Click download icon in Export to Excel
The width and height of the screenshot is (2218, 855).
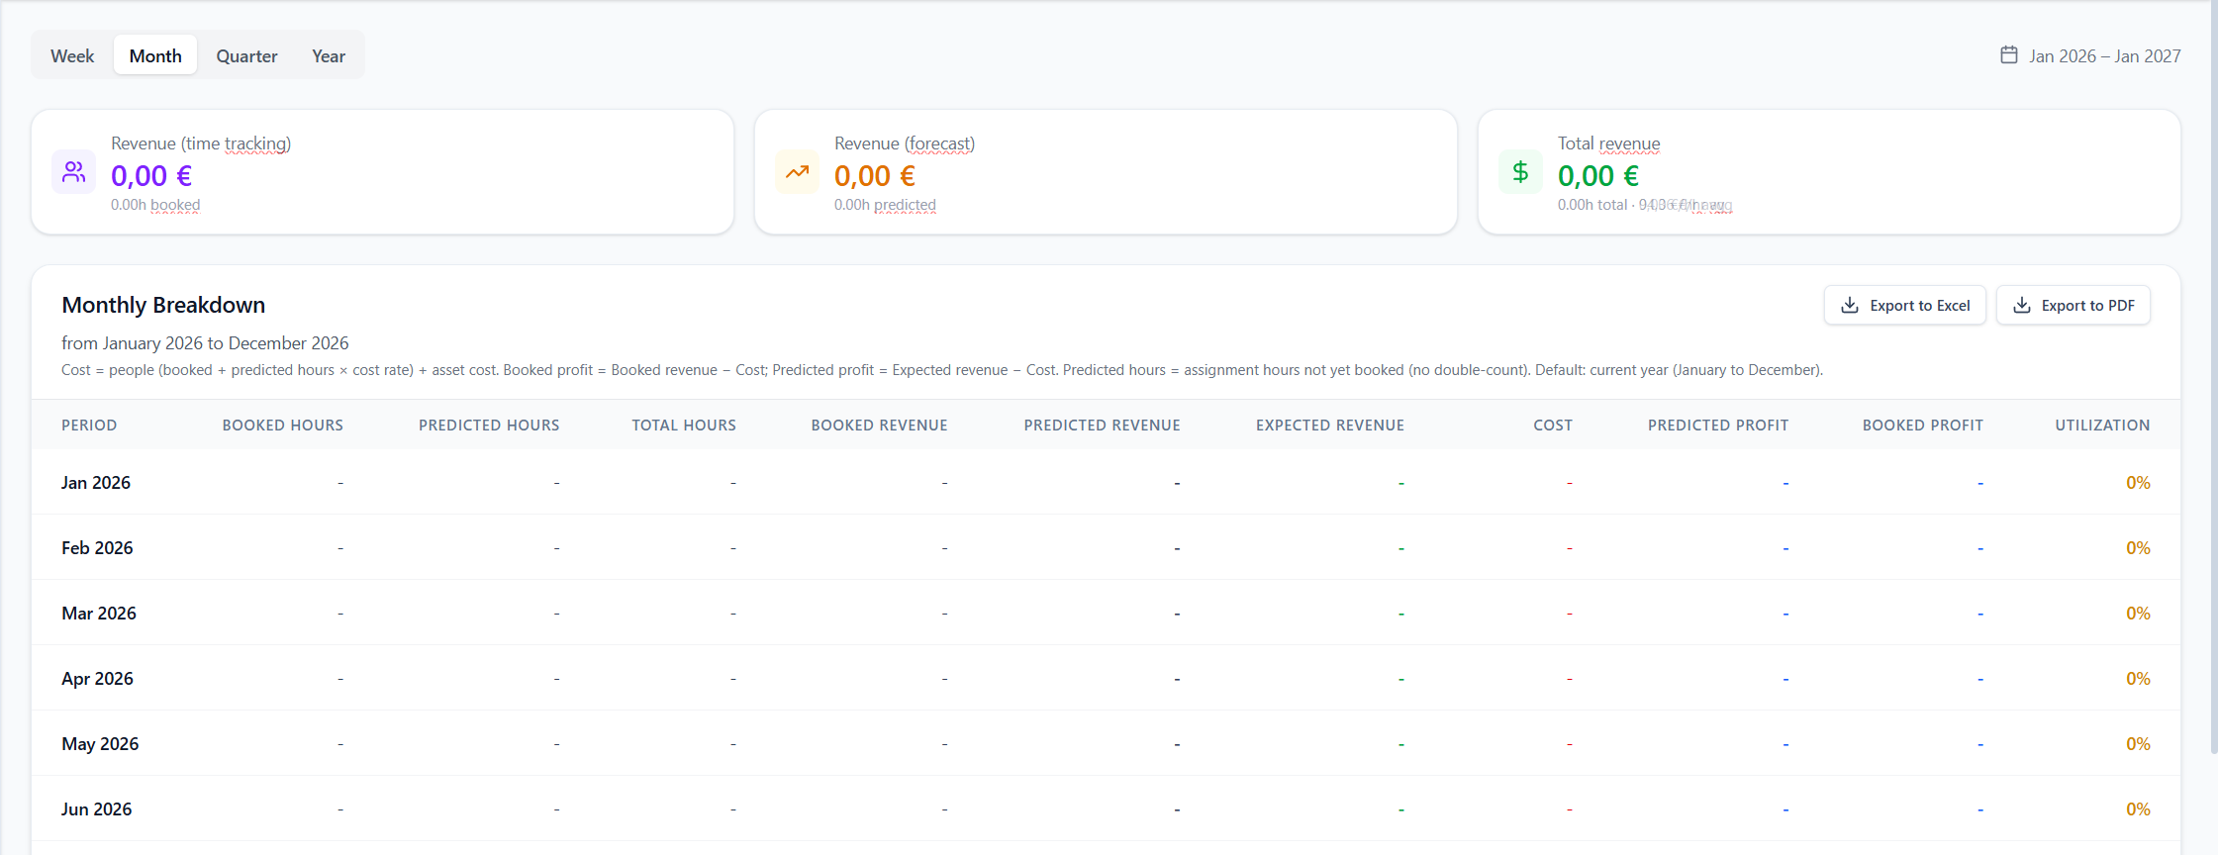coord(1849,306)
